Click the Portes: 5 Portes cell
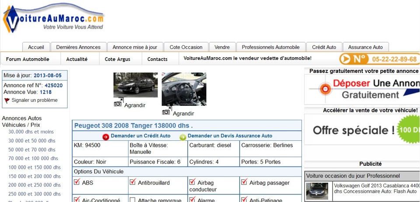420x202 pixels. pyautogui.click(x=270, y=162)
